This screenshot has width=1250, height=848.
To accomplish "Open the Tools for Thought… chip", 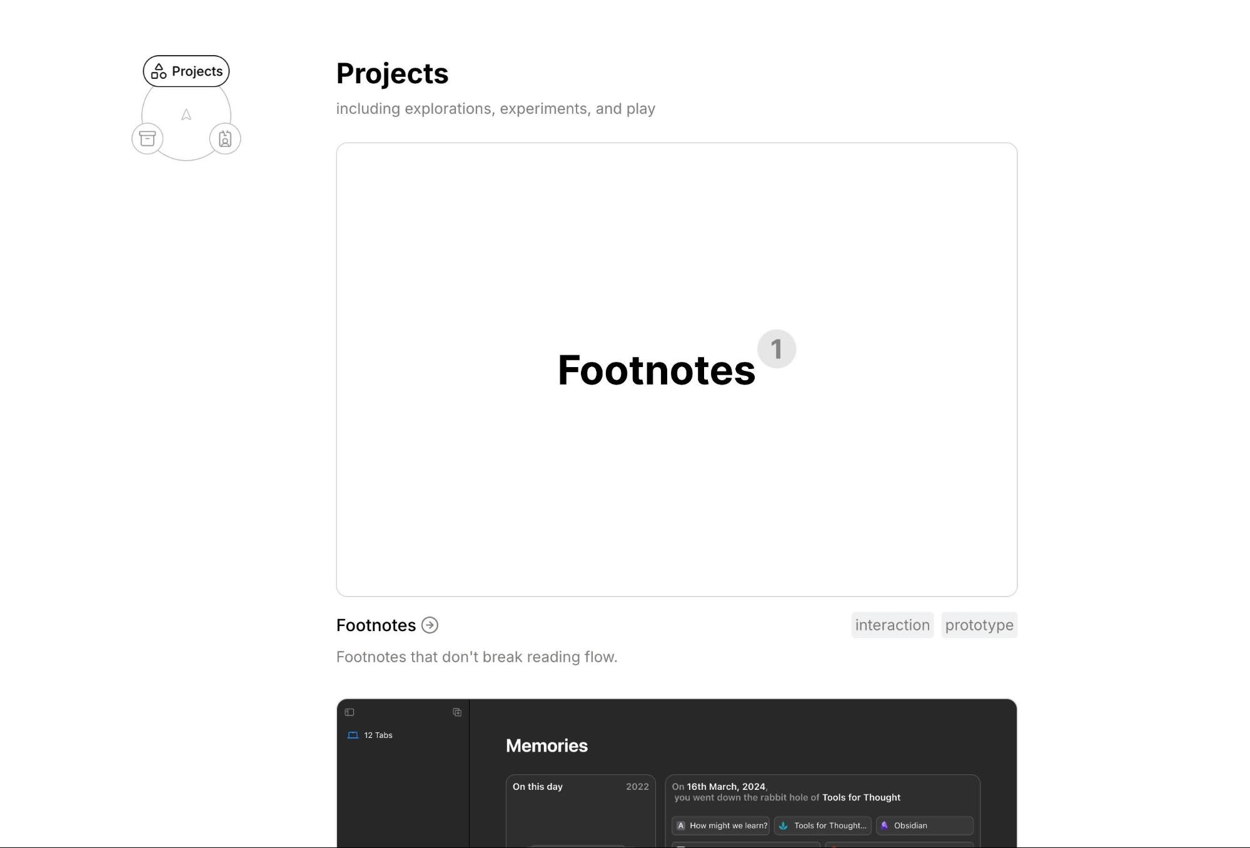I will coord(823,825).
